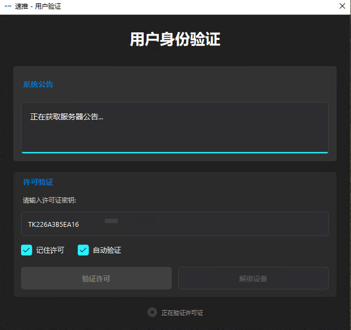Click the 速推 app icon in title bar

click(x=8, y=6)
